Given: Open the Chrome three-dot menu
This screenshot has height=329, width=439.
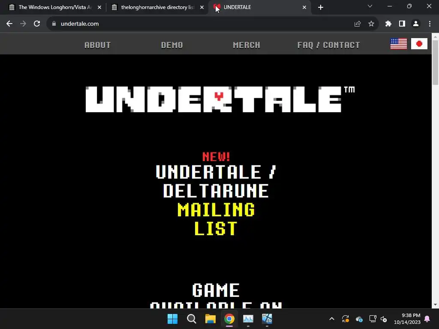Looking at the screenshot, I should coord(430,24).
